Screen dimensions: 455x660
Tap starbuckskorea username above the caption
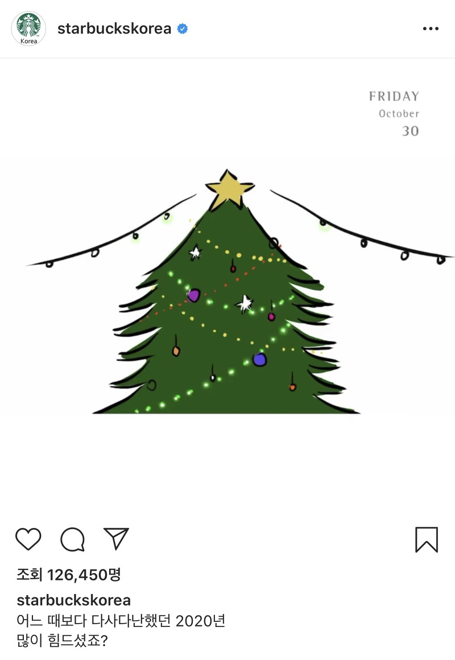coord(74,600)
